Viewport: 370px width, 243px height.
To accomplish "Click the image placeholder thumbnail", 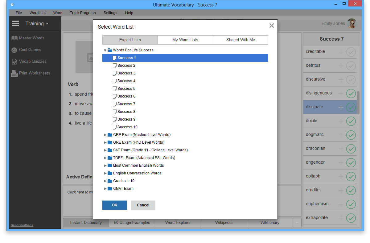I will pos(84,57).
